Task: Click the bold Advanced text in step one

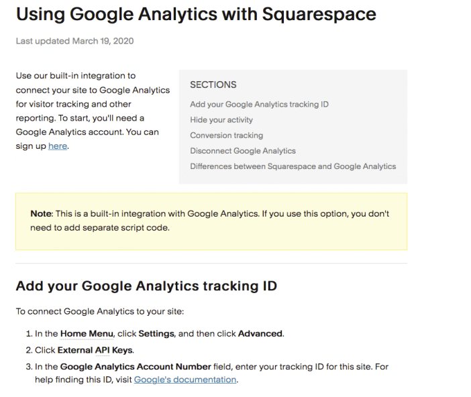Action: tap(260, 334)
